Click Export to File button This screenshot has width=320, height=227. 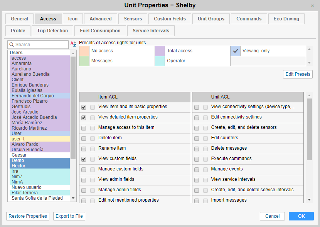click(69, 216)
